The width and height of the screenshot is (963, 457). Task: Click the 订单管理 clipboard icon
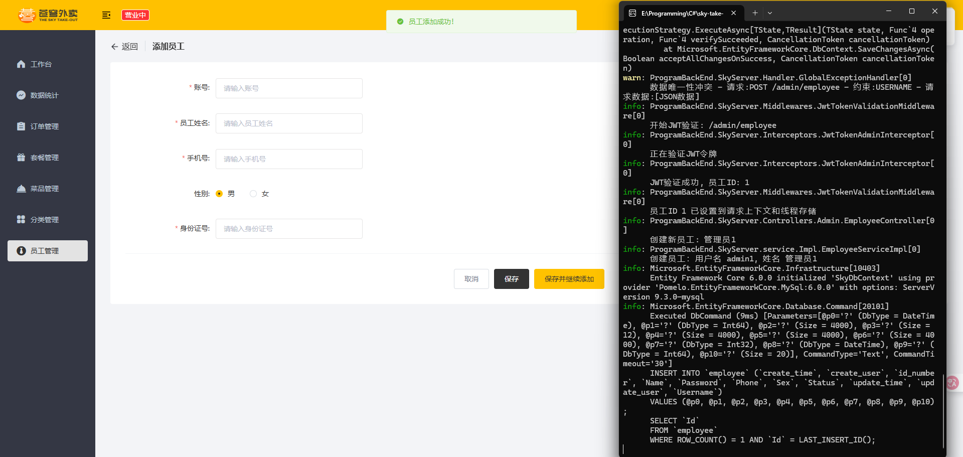point(21,126)
